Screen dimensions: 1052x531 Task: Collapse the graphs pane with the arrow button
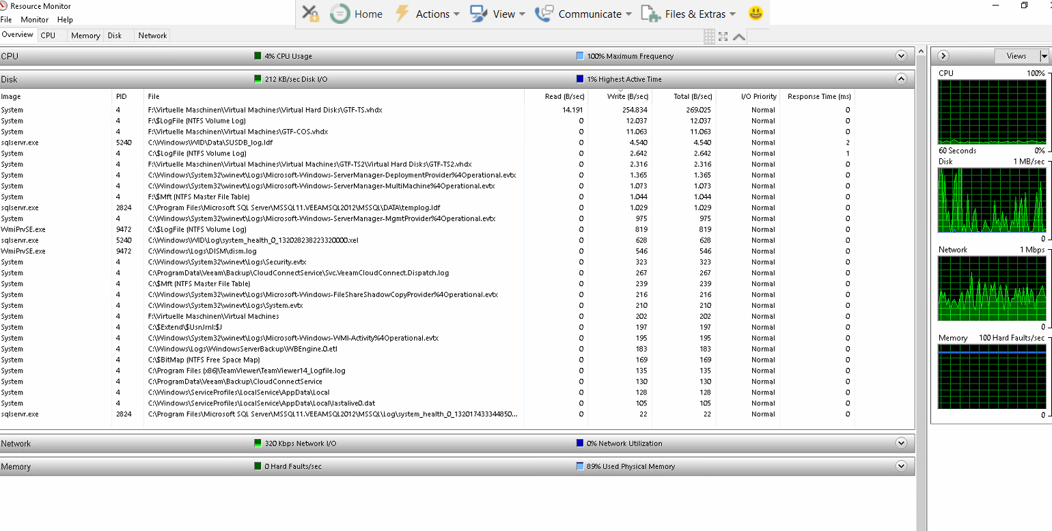point(943,56)
